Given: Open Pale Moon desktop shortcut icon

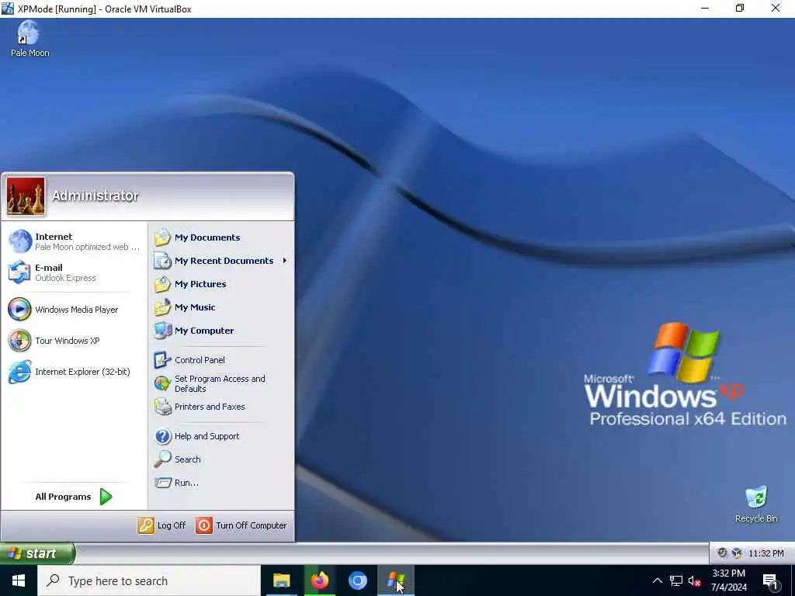Looking at the screenshot, I should [x=30, y=39].
